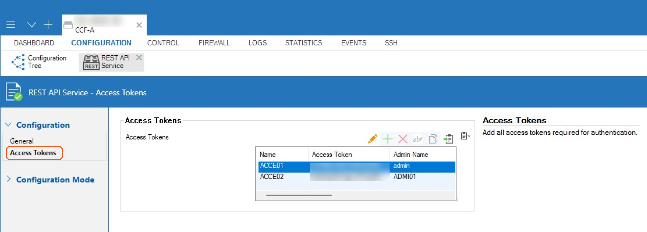The height and width of the screenshot is (232, 647).
Task: Open the hamburger menu in the title bar
Action: 11,25
